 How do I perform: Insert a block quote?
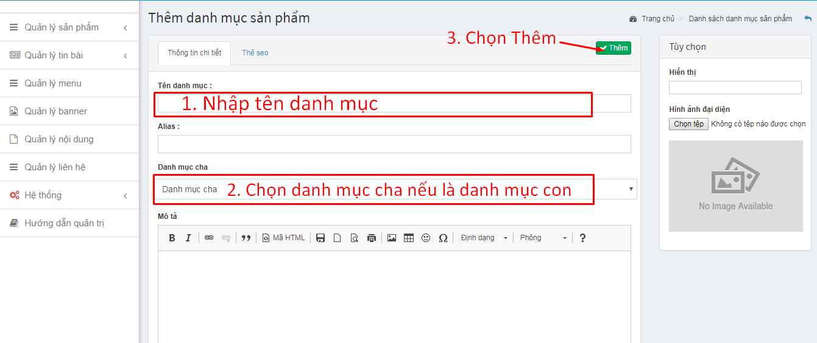(x=246, y=238)
